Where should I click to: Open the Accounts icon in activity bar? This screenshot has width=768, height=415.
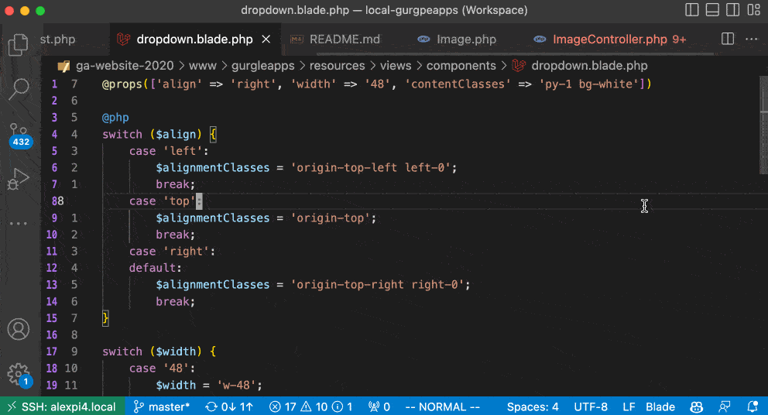click(x=19, y=329)
